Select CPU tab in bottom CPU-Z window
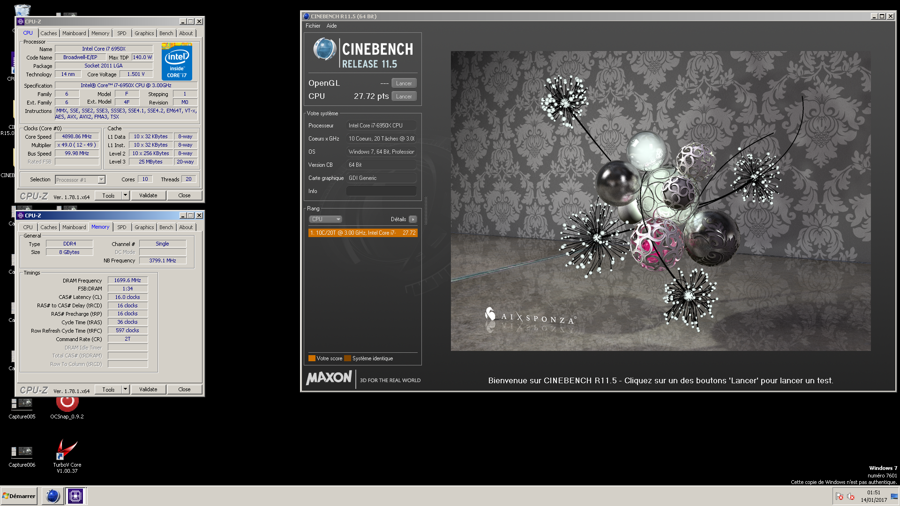This screenshot has height=506, width=900. (28, 227)
